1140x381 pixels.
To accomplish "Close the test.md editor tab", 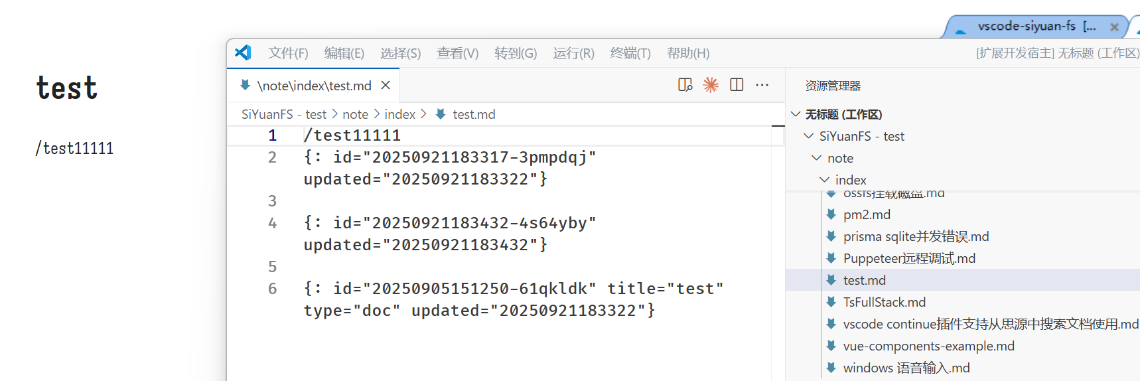I will [x=386, y=86].
